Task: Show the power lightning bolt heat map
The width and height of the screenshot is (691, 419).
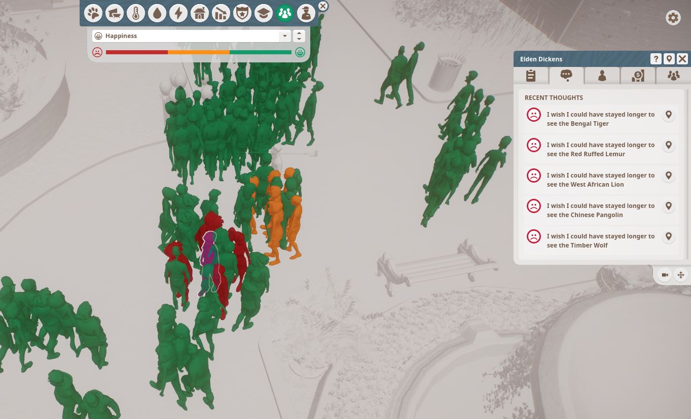Action: point(178,13)
